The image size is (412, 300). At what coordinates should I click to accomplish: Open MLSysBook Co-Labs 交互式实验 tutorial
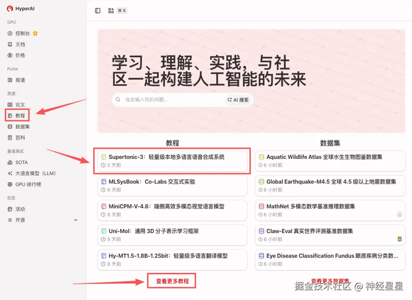pos(172,185)
